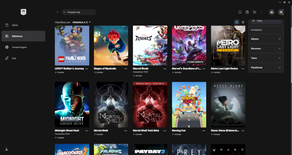This screenshot has height=155, width=292.
Task: Open the wishlist bookmark icon
Action: [x=240, y=12]
